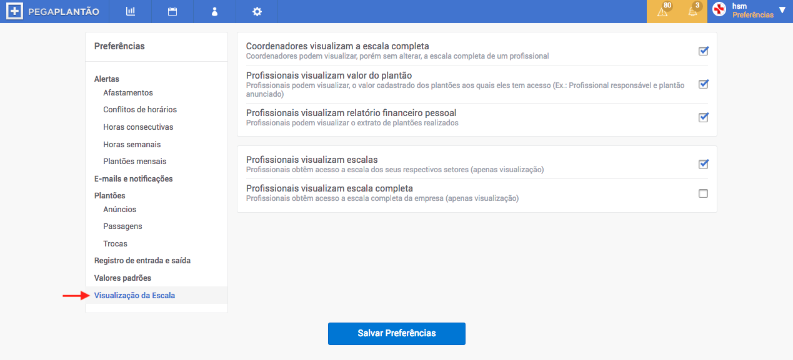793x360 pixels.
Task: View warning alerts triangle with 80 badge
Action: coord(662,10)
